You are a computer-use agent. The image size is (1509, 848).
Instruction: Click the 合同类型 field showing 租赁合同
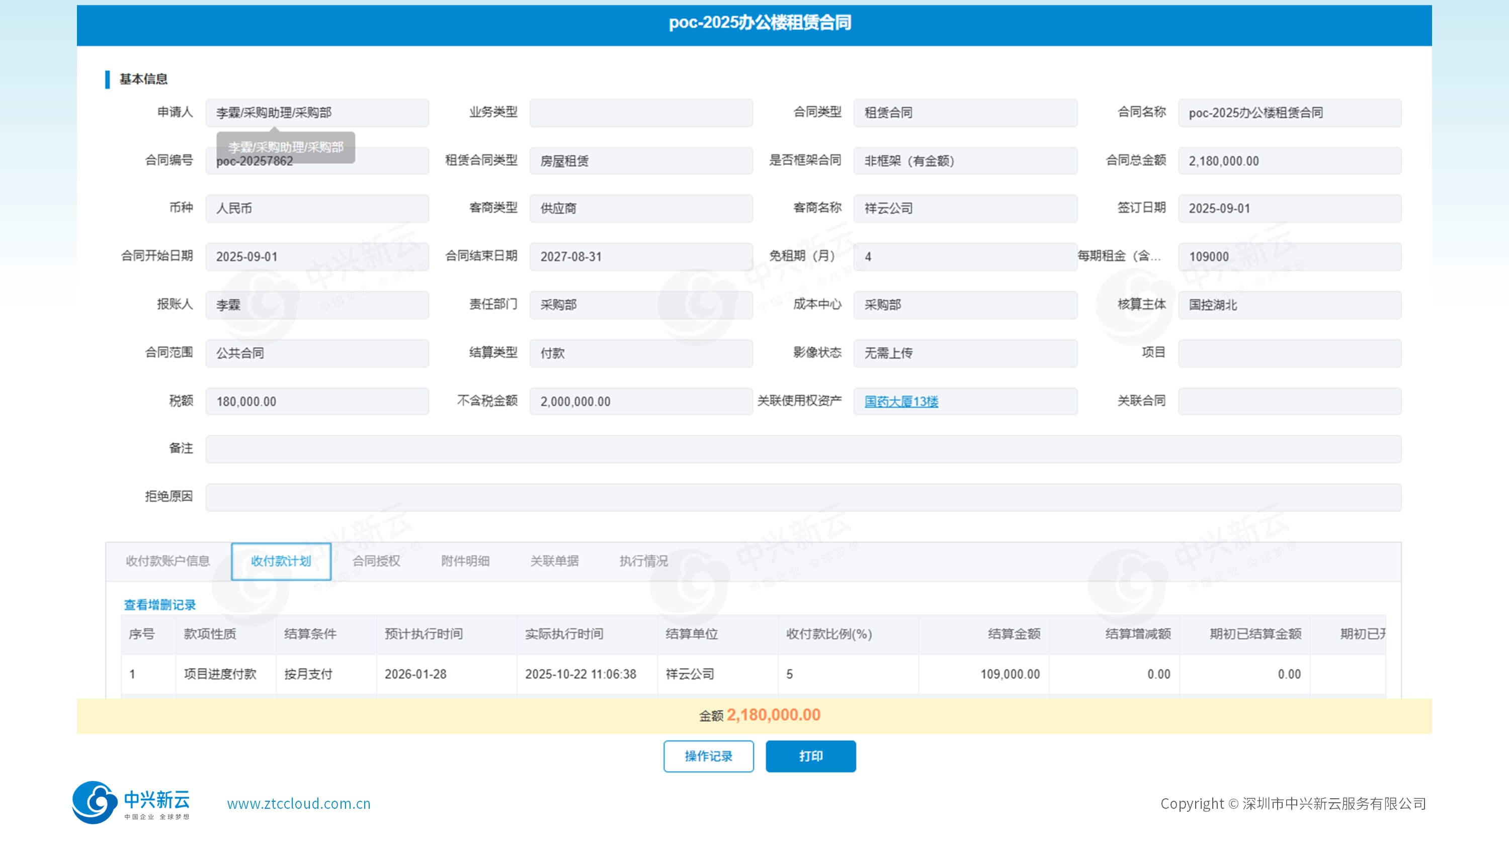(x=965, y=113)
